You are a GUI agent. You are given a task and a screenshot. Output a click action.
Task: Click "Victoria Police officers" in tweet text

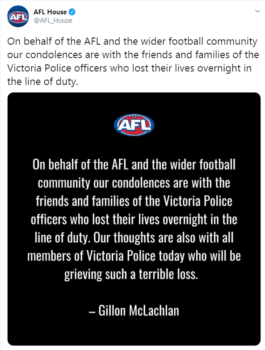[x=57, y=68]
